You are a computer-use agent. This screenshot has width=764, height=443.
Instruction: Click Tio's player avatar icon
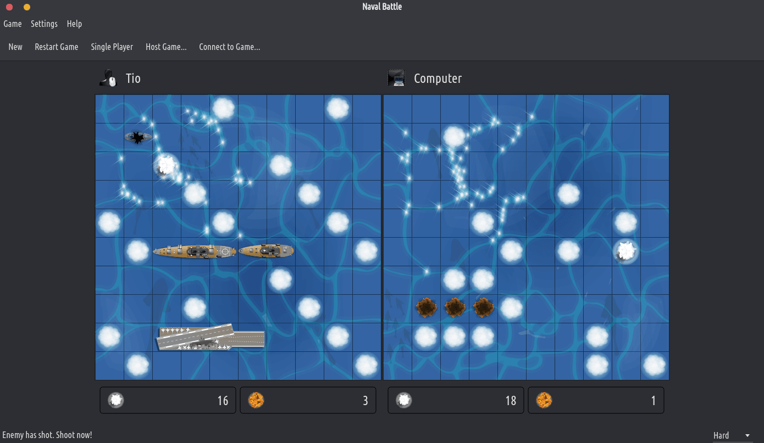[108, 78]
